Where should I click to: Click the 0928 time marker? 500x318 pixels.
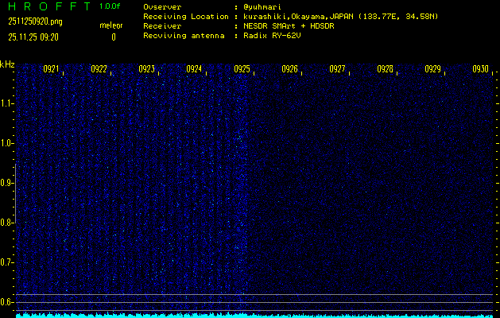[x=385, y=69]
